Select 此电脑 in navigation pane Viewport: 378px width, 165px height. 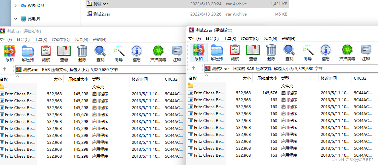point(30,19)
